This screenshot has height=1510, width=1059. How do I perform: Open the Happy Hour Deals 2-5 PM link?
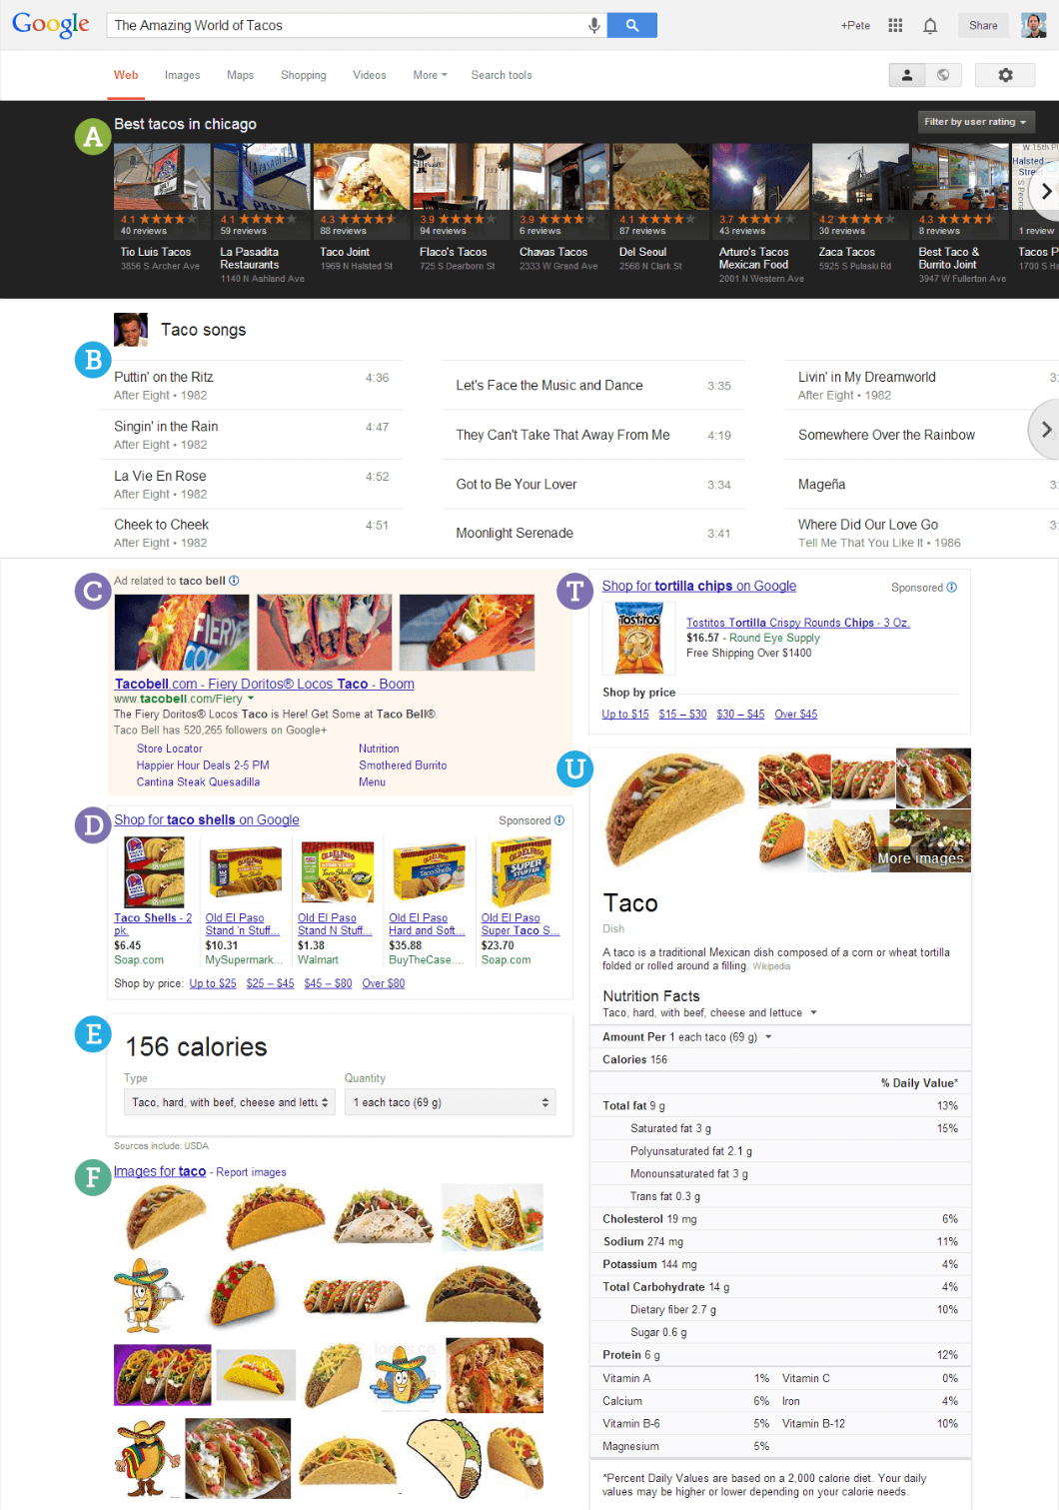(203, 765)
